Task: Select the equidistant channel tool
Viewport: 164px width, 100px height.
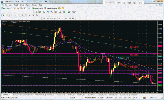Action: 23,15
